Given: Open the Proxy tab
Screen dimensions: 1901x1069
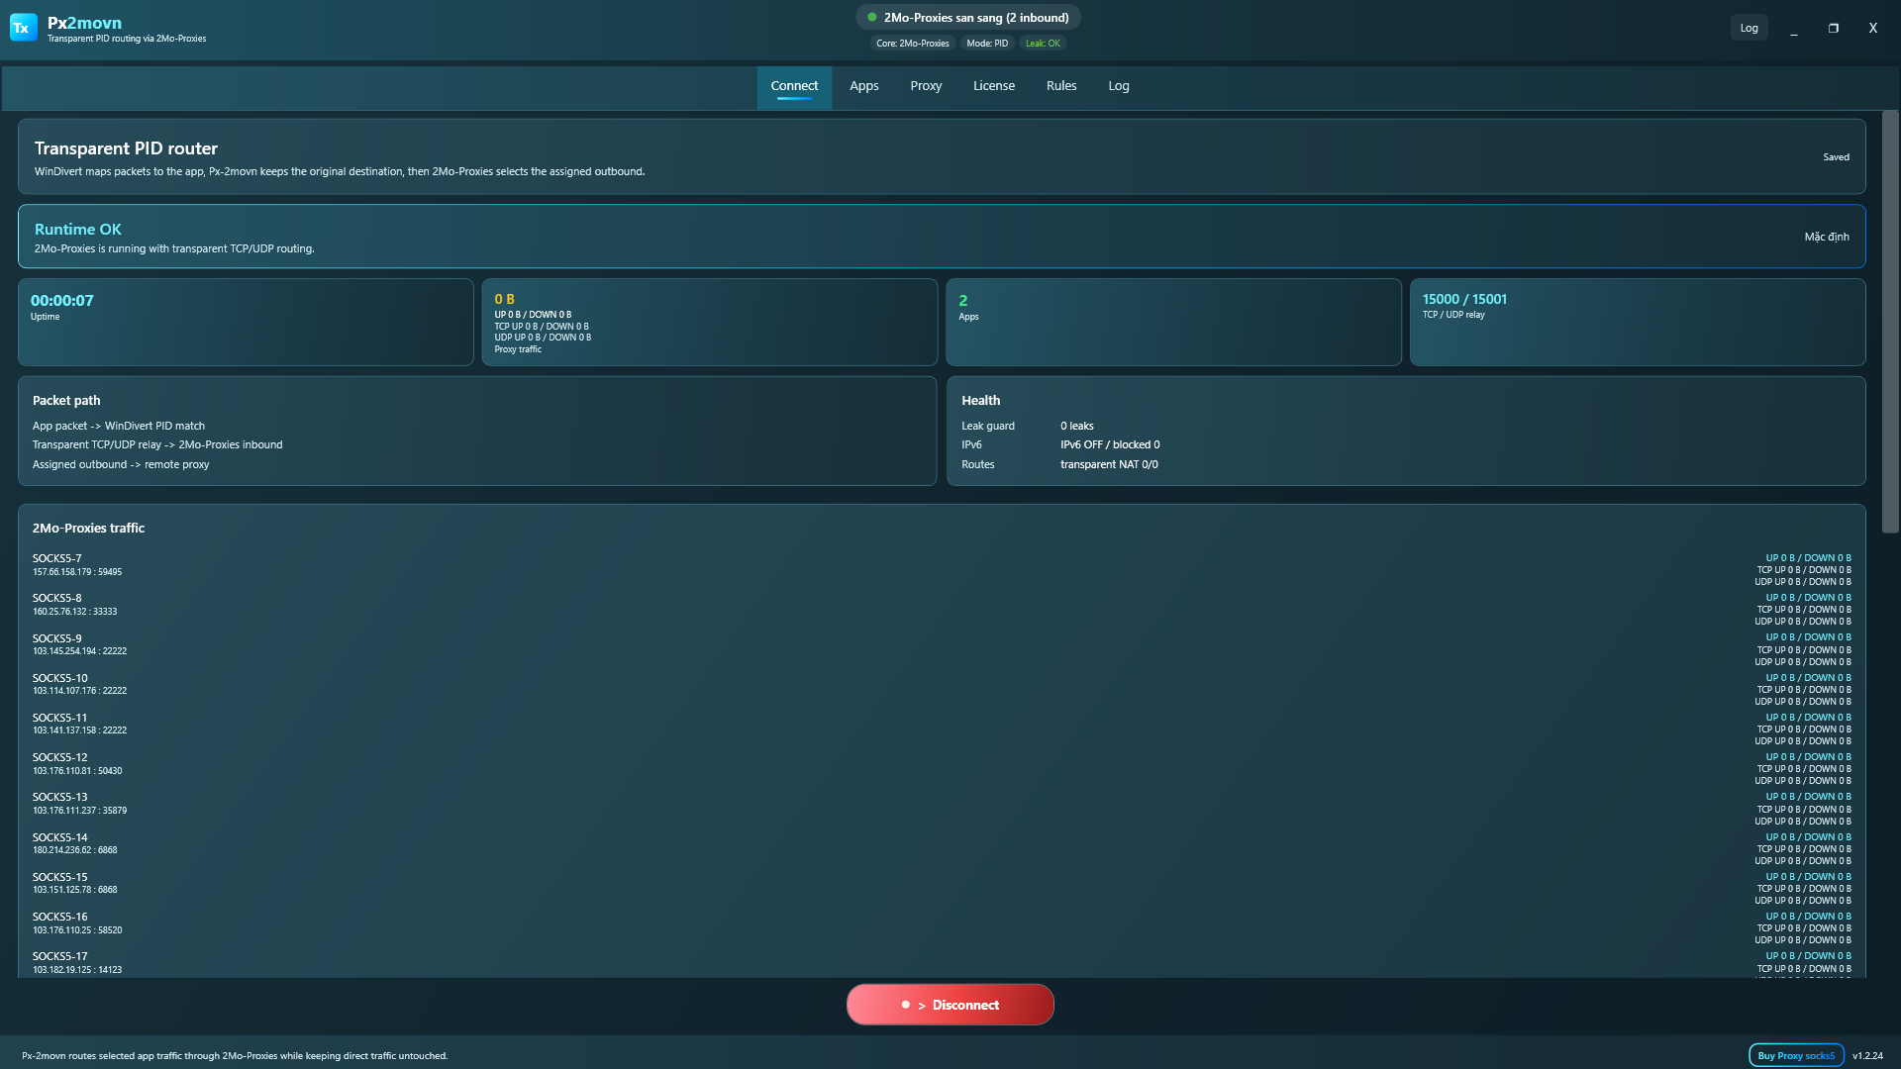Looking at the screenshot, I should [926, 87].
